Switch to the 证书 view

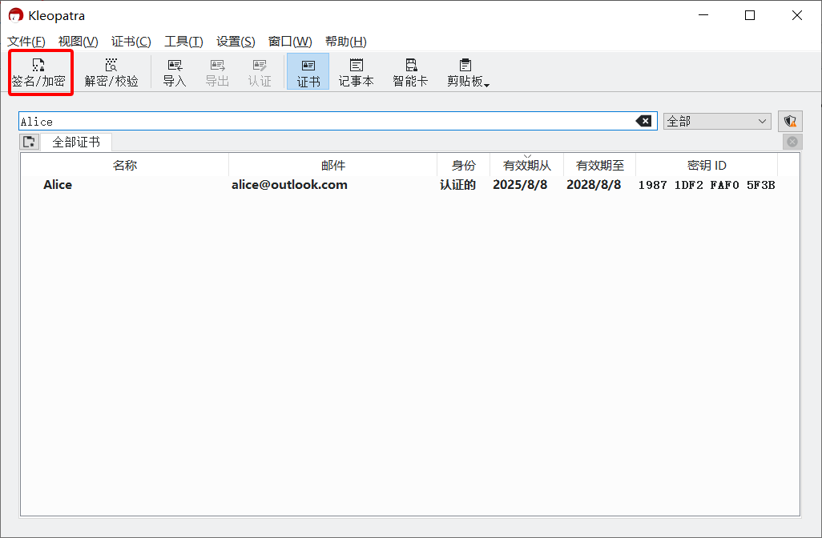coord(308,72)
